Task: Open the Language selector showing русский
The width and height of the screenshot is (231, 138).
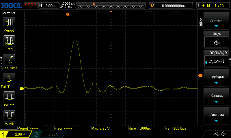Action: point(216,62)
